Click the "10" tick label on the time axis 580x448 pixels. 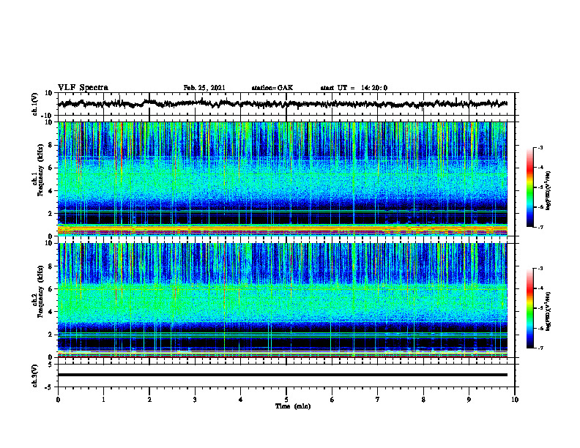pos(515,400)
